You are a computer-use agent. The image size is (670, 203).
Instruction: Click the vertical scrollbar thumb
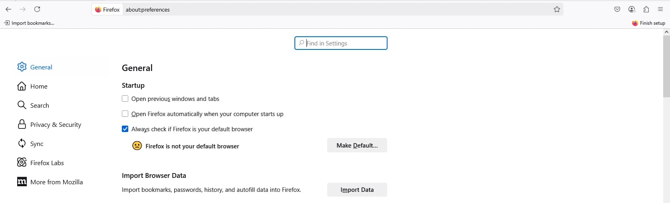tap(666, 66)
